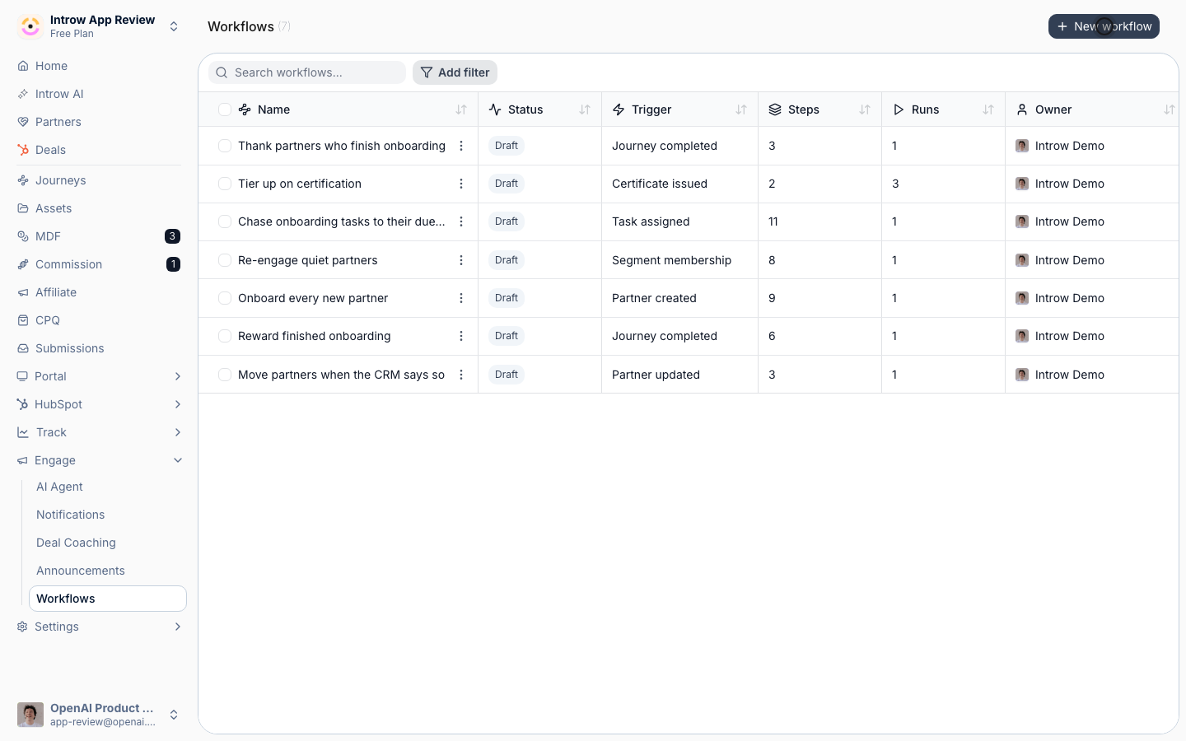This screenshot has height=741, width=1186.
Task: Open row options for Onboard every new partner
Action: 461,298
